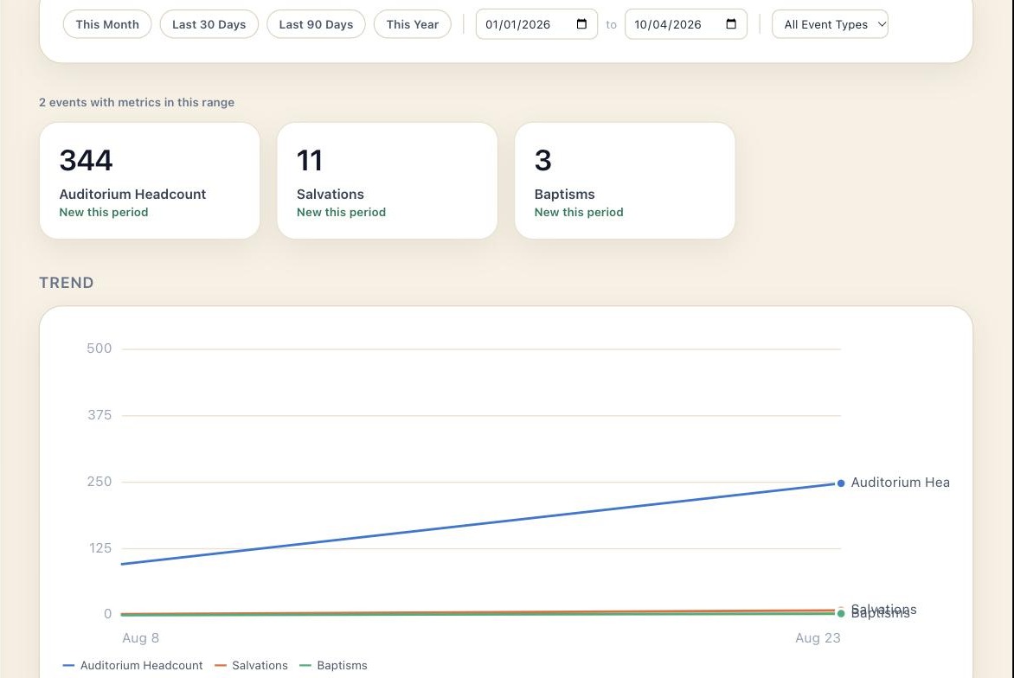Click 'New this period' under Auditorium Headcount
Screen dimensions: 1014x678
pos(104,212)
